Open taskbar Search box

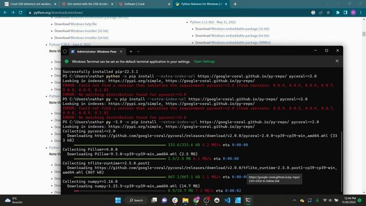point(136,200)
